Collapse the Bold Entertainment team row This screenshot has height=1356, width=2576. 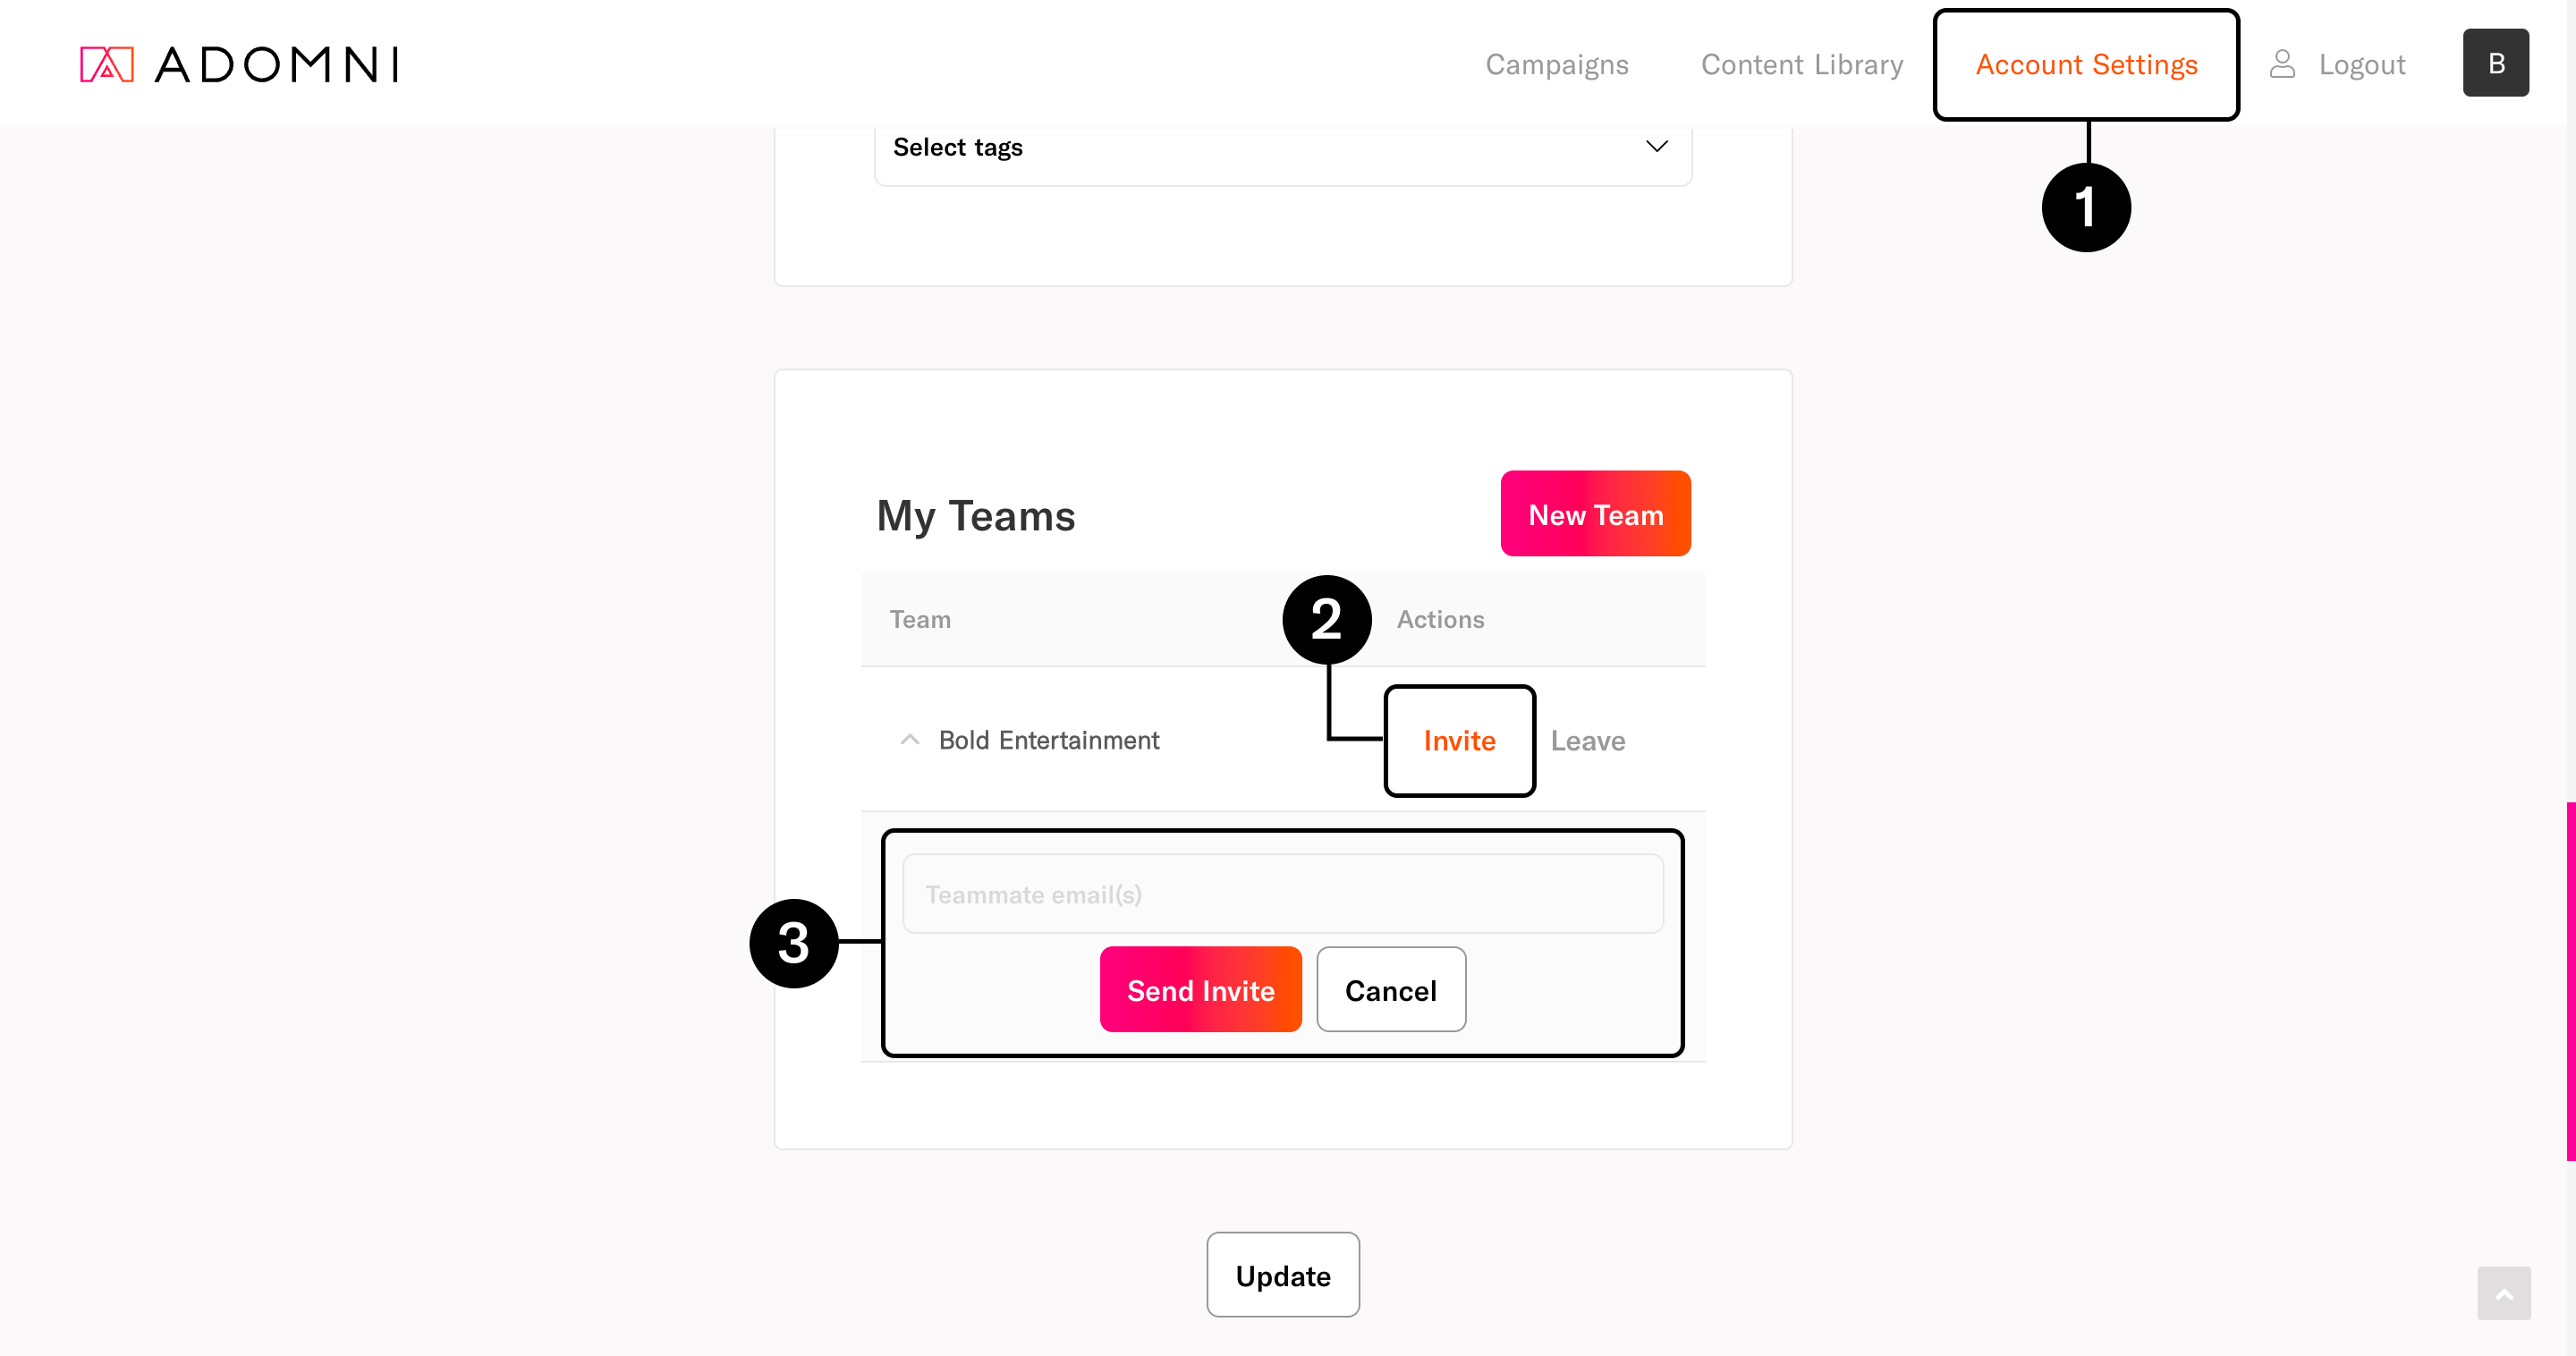click(x=909, y=740)
